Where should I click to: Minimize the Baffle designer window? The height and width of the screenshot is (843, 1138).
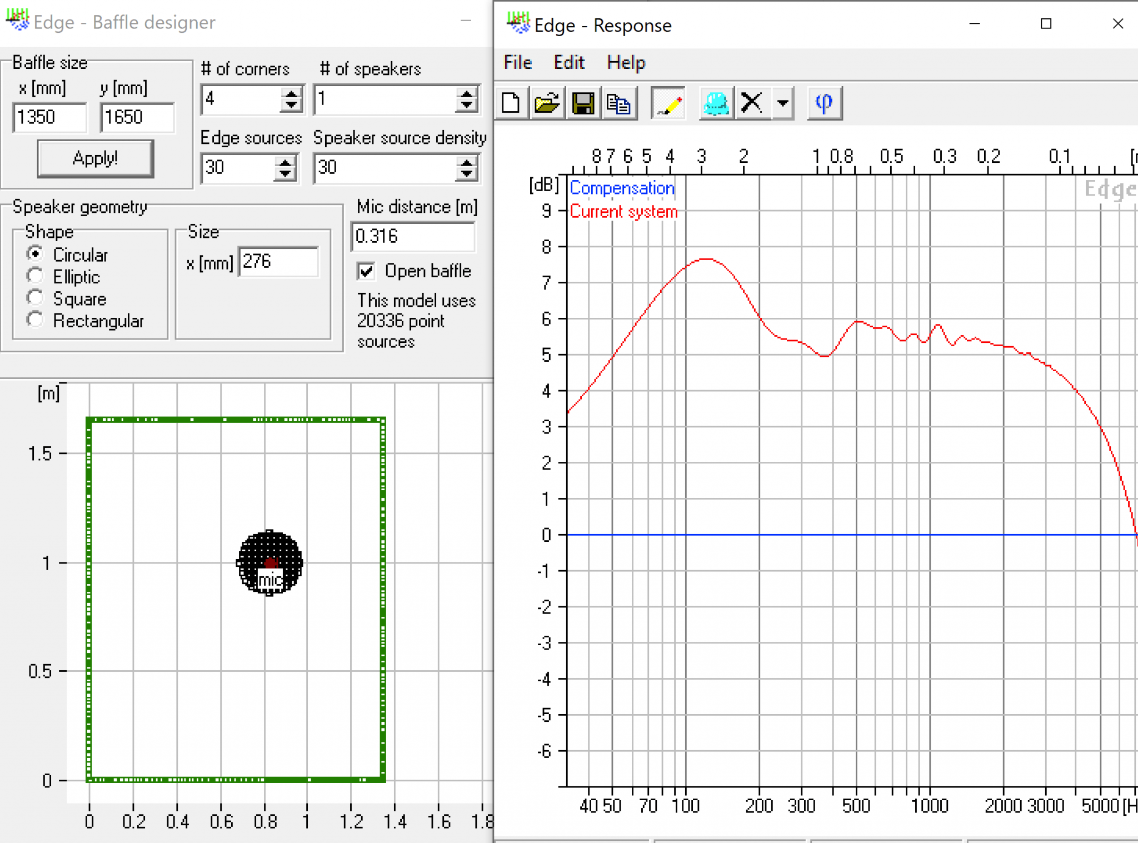(x=466, y=21)
